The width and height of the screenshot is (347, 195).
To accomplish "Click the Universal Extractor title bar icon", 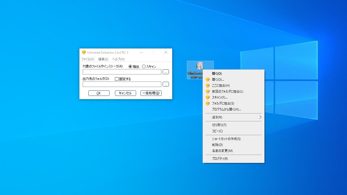I will click(x=84, y=52).
